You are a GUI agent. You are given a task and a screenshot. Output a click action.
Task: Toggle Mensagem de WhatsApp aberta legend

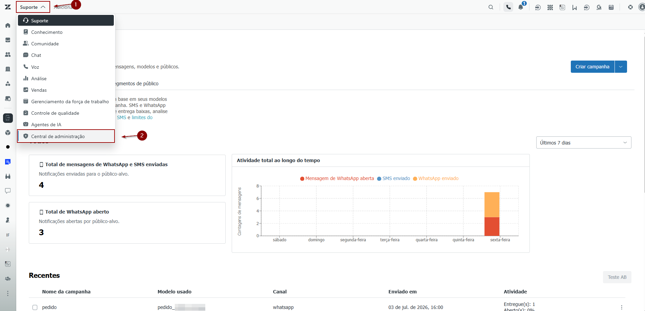click(337, 178)
